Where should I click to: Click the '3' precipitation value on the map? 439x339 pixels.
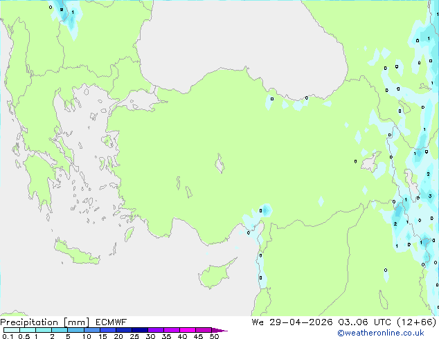[x=430, y=196]
